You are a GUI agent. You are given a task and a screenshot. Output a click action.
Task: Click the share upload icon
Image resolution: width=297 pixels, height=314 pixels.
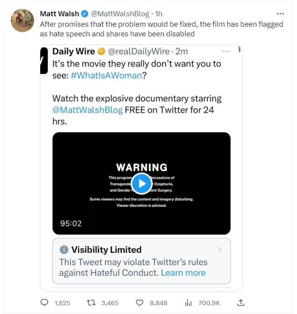(240, 302)
